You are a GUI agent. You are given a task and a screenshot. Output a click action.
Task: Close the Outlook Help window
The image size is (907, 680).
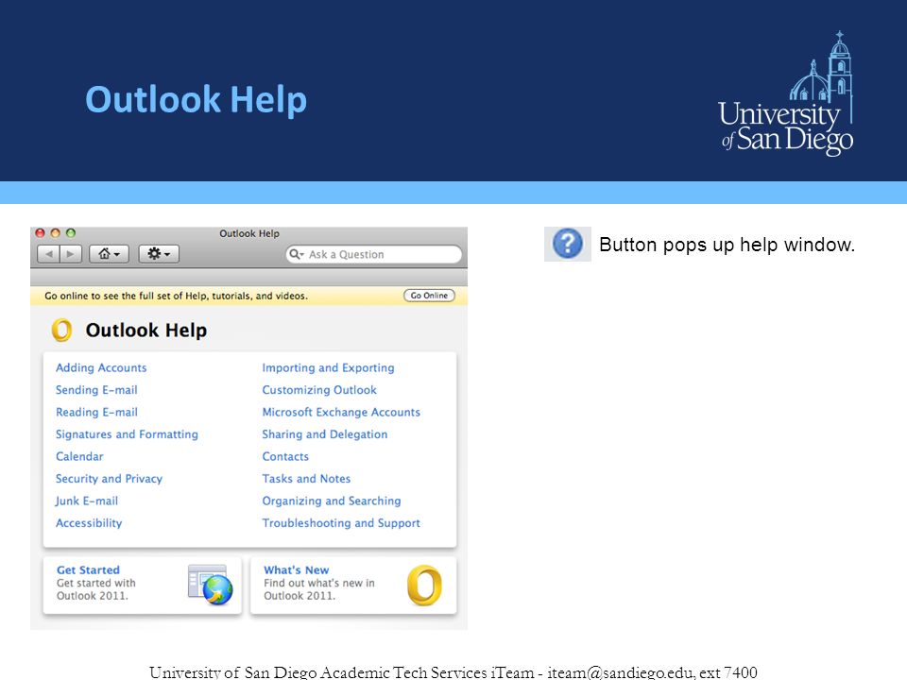point(40,233)
